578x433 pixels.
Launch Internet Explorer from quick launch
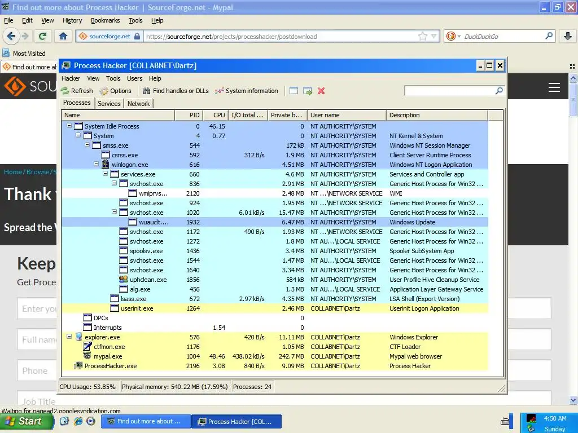pyautogui.click(x=78, y=421)
